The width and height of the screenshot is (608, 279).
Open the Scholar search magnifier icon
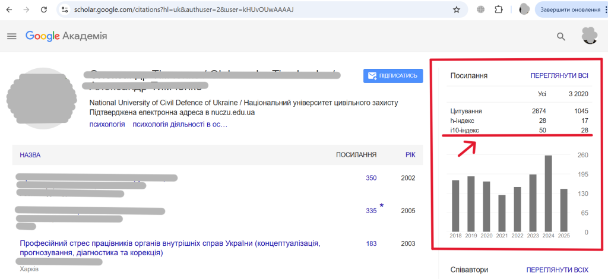(x=561, y=36)
